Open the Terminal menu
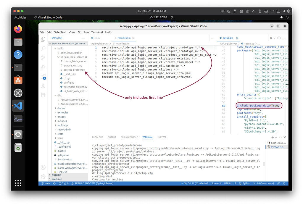 coord(97,32)
